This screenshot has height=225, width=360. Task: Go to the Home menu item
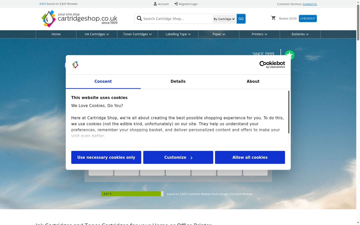pos(56,34)
